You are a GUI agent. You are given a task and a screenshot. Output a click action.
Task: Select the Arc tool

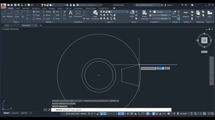[23, 14]
